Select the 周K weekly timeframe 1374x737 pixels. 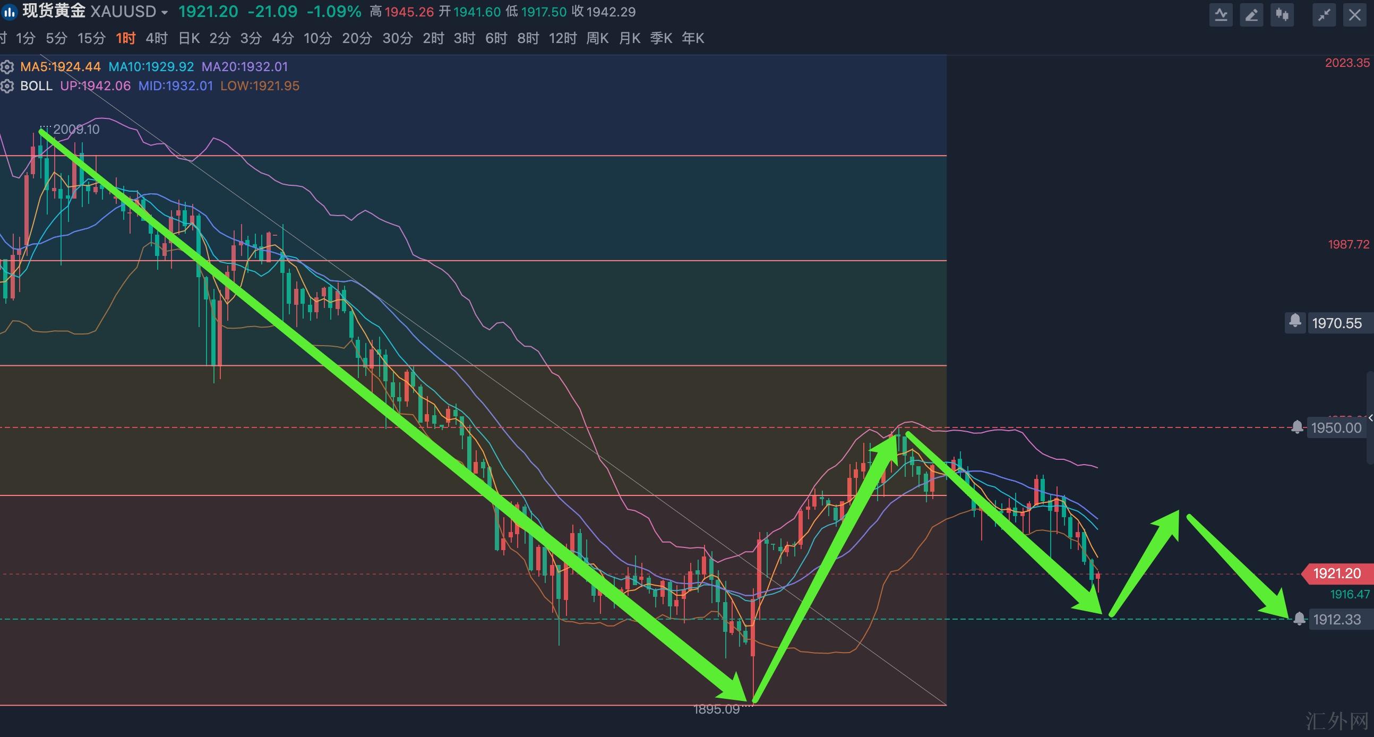[597, 38]
